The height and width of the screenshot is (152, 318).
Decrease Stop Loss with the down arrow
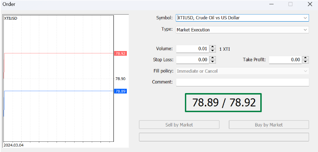[x=212, y=62]
